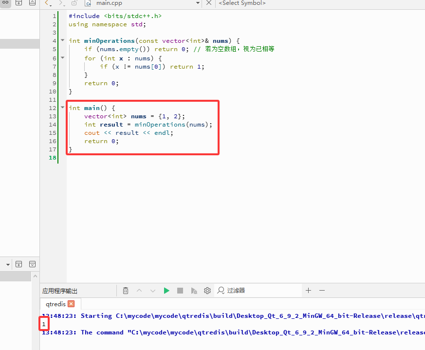The height and width of the screenshot is (350, 425).
Task: Close the qtredis output tab
Action: pyautogui.click(x=71, y=304)
